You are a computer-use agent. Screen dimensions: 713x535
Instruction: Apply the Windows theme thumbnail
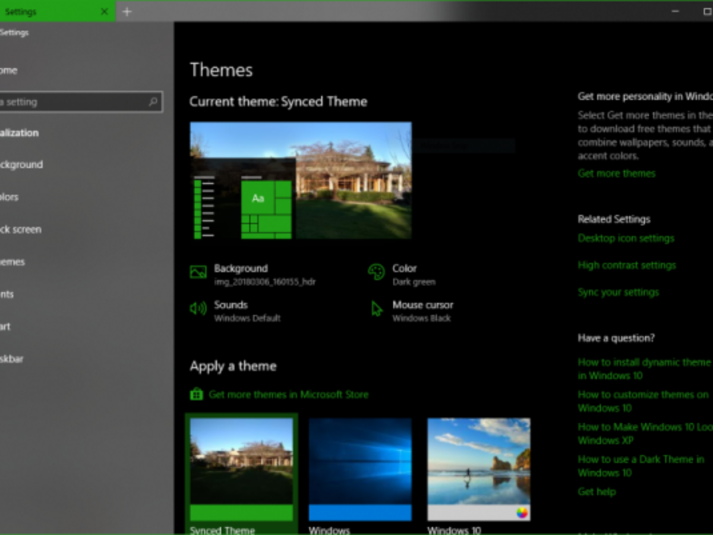pyautogui.click(x=360, y=470)
